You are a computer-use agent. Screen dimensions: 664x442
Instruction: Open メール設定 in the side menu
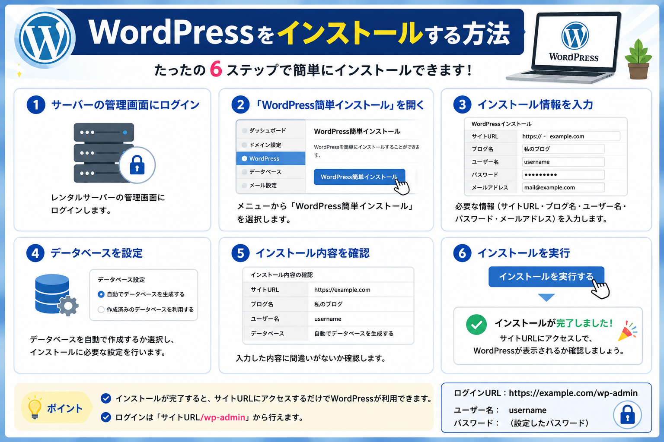(271, 185)
